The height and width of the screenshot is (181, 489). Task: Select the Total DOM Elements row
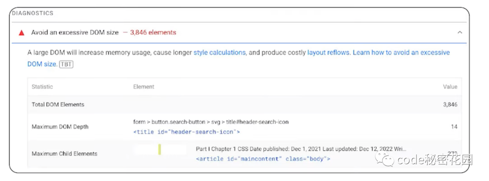coord(58,105)
